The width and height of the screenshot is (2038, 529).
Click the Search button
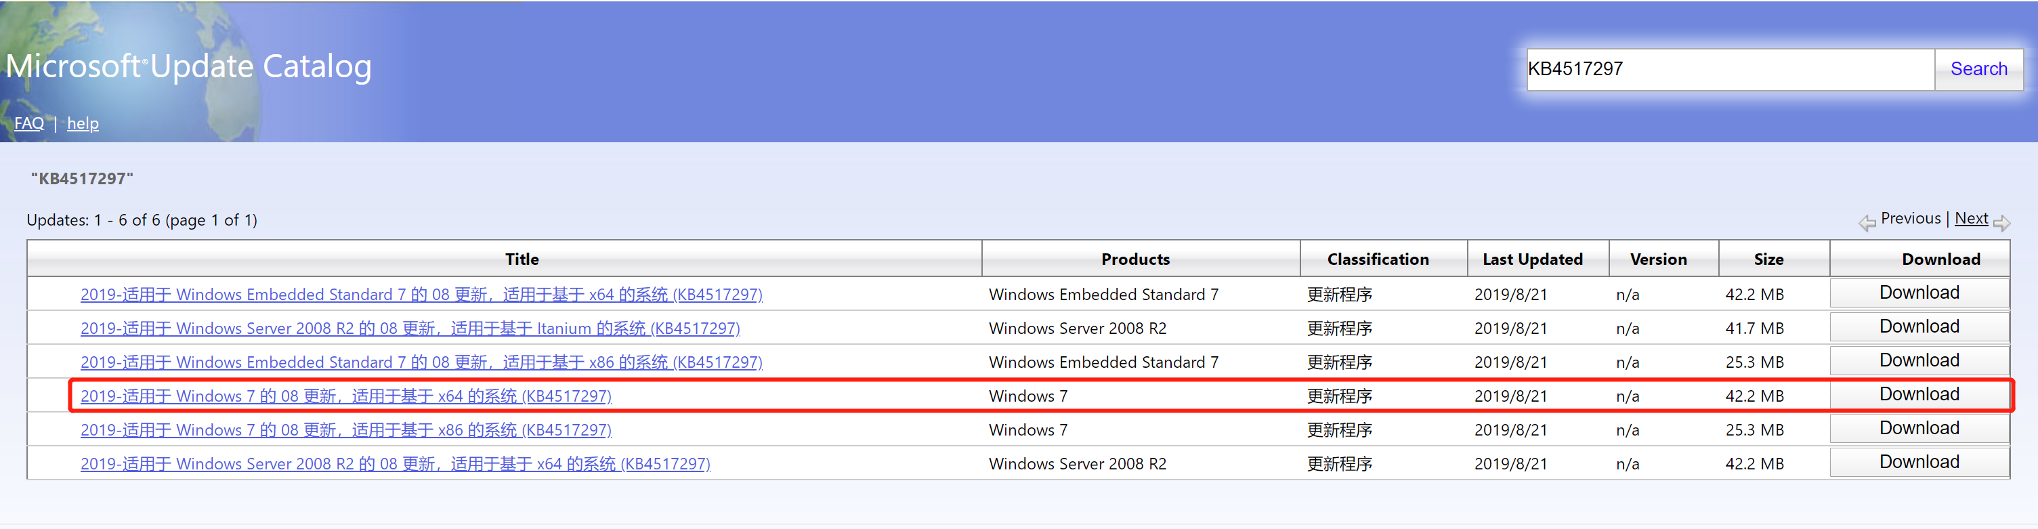1978,69
